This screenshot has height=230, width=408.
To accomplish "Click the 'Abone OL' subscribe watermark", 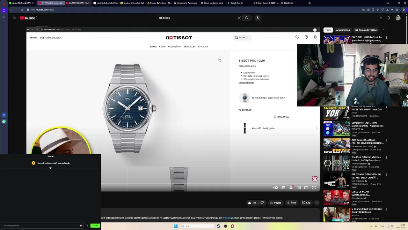I will tap(315, 179).
